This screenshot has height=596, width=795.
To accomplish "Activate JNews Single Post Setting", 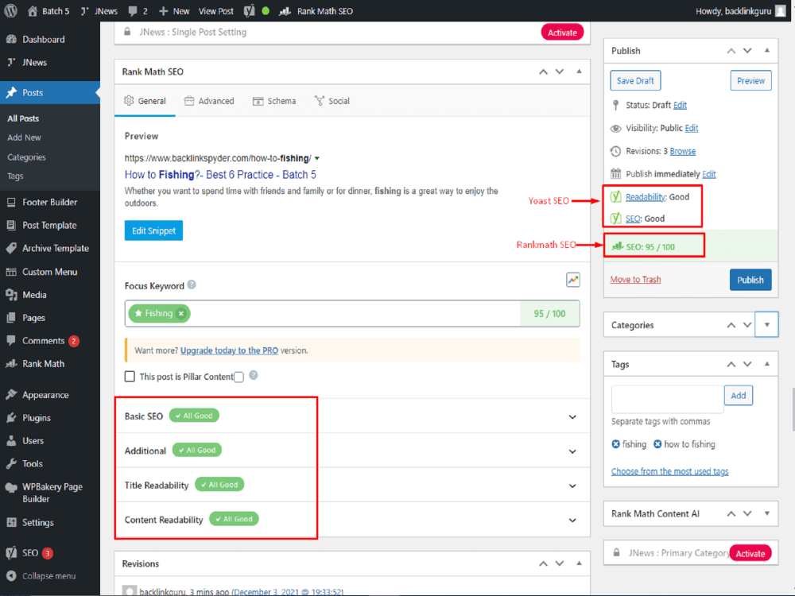I will 562,33.
